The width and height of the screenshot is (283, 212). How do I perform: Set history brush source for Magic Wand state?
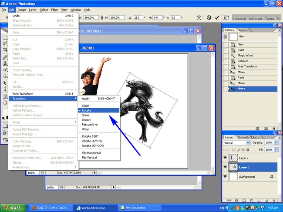(x=225, y=56)
